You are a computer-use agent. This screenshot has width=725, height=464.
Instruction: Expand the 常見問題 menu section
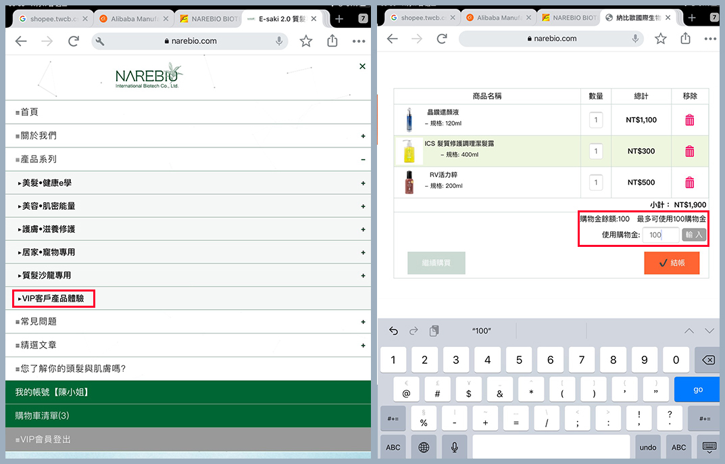(x=363, y=322)
